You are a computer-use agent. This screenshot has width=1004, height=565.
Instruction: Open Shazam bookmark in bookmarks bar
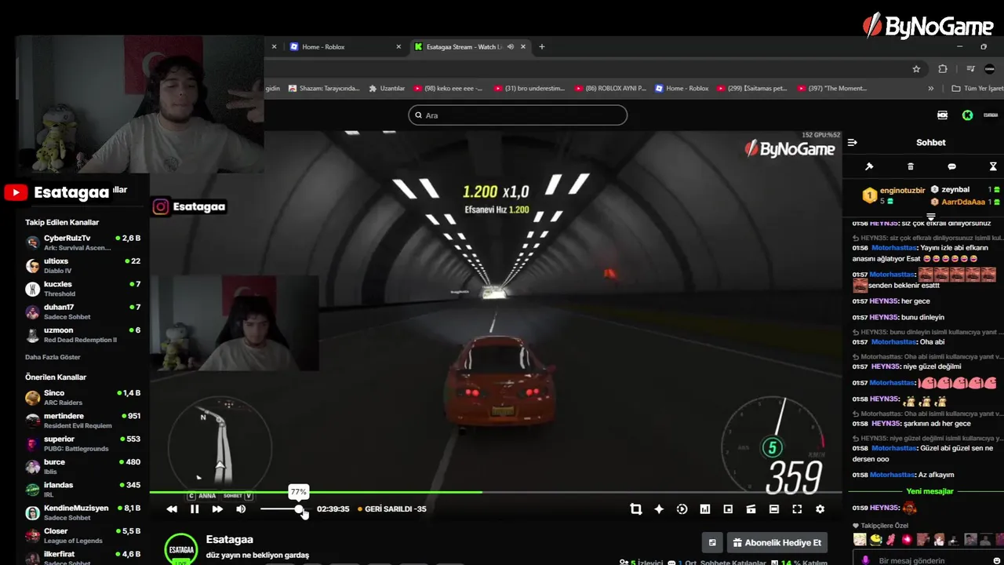coord(324,89)
